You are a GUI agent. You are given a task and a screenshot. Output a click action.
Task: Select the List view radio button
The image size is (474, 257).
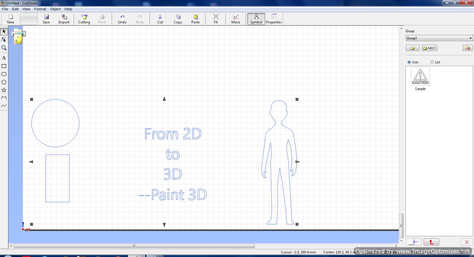tap(432, 62)
